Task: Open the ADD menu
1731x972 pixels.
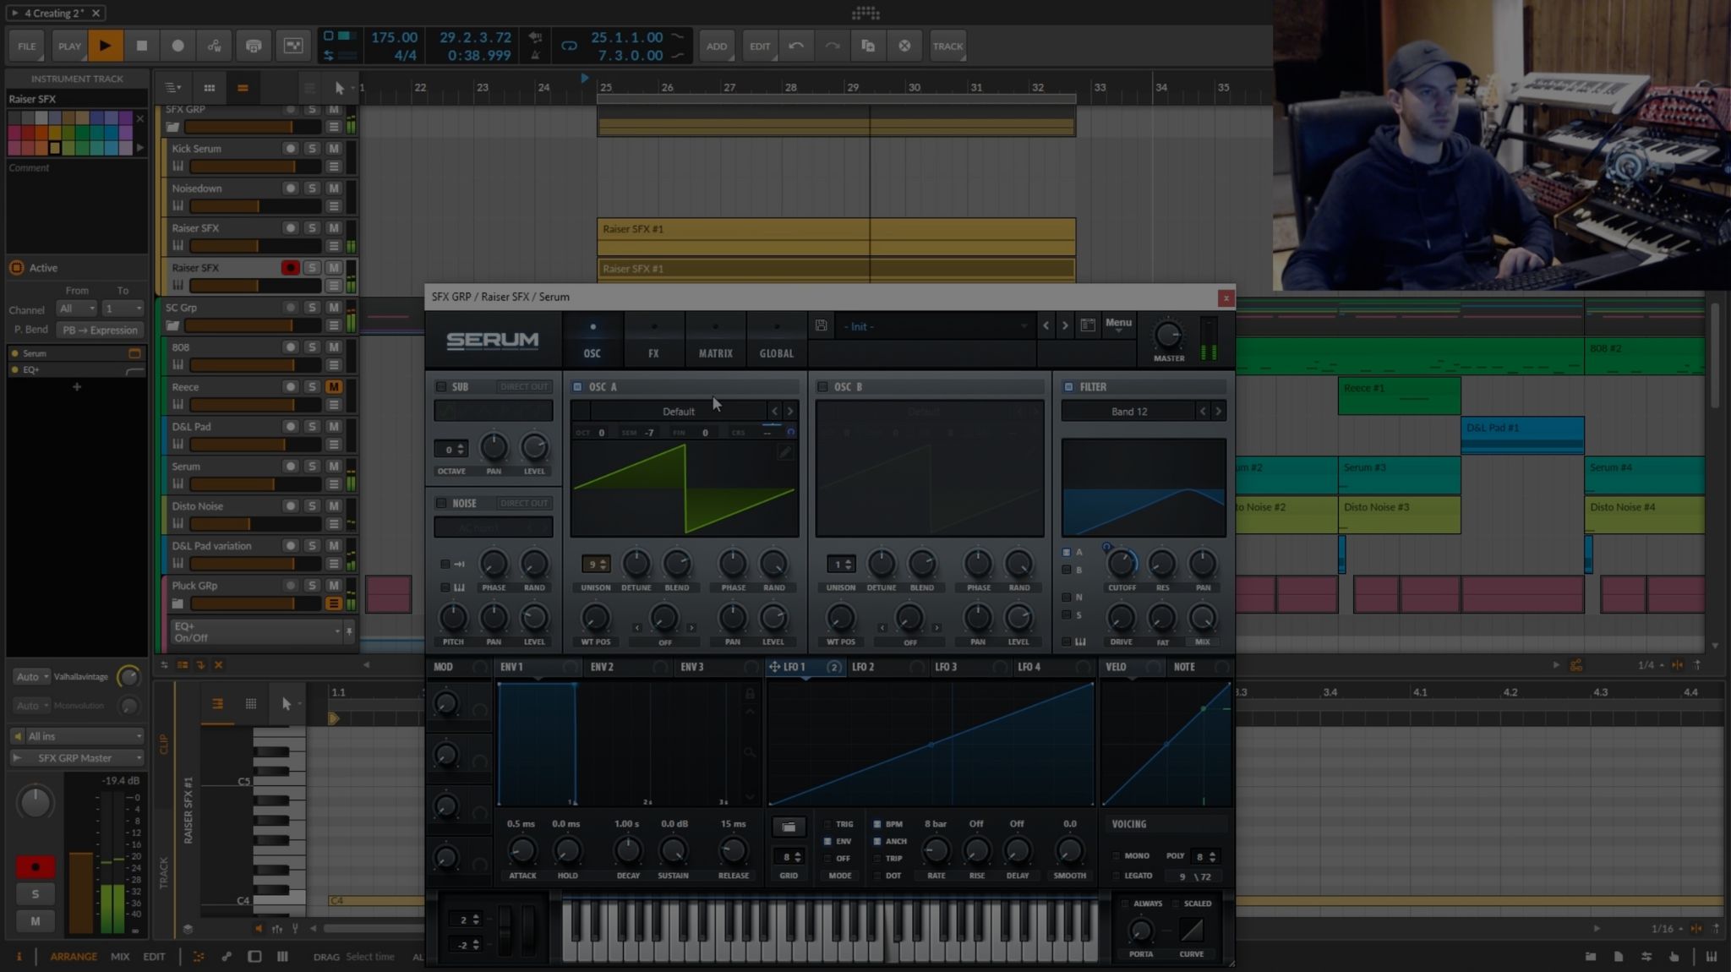Action: pyautogui.click(x=717, y=46)
